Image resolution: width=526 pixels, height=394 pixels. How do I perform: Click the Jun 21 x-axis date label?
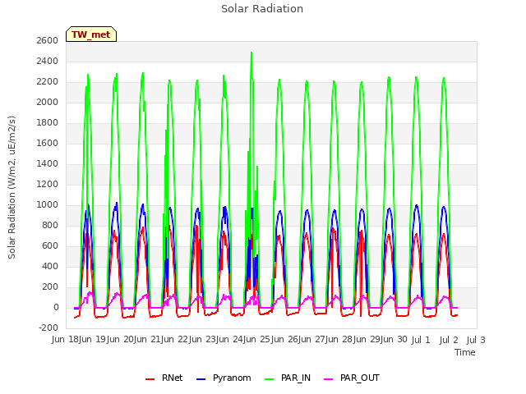148,340
